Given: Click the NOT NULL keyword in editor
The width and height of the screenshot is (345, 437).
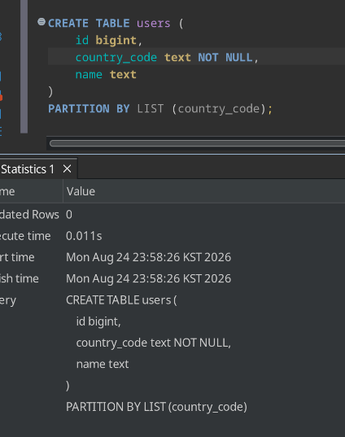Looking at the screenshot, I should pos(225,58).
